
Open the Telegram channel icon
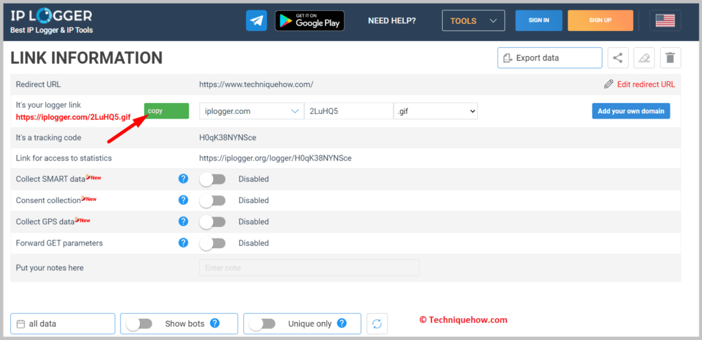tap(256, 21)
